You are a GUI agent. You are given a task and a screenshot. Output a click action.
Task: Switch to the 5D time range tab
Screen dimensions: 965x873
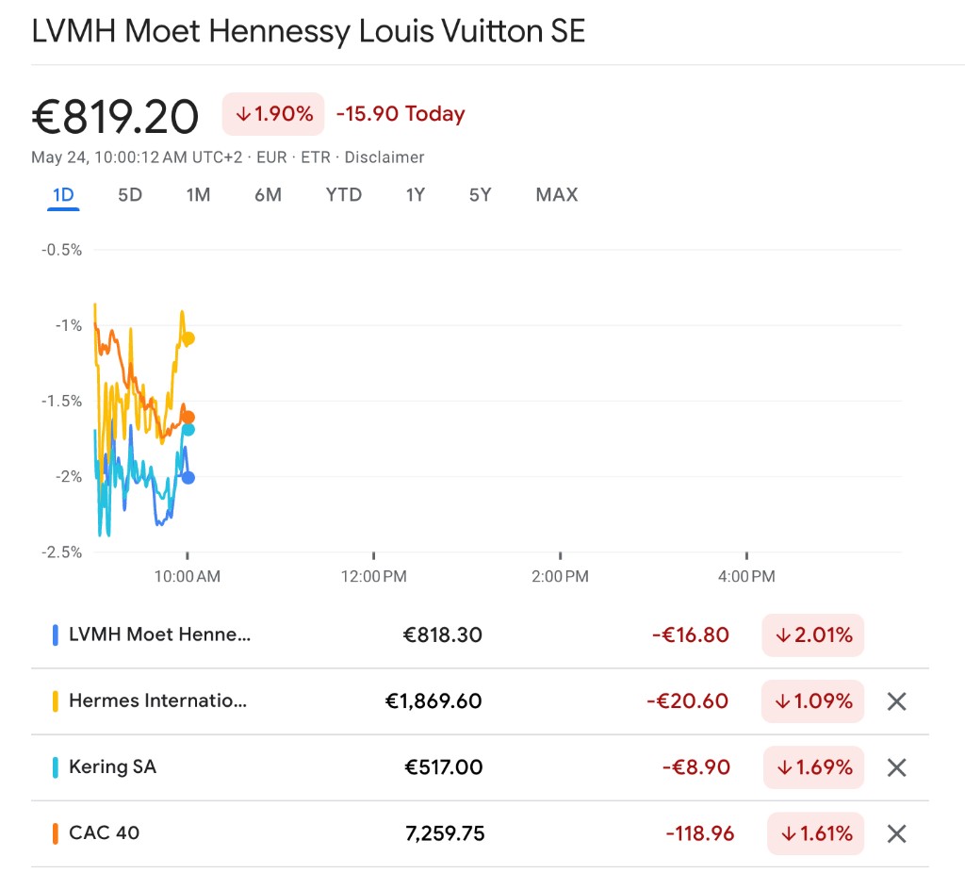tap(130, 195)
